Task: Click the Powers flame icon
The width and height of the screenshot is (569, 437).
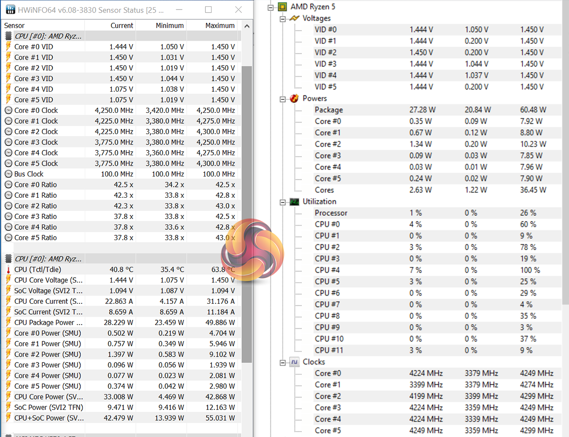Action: click(x=294, y=98)
